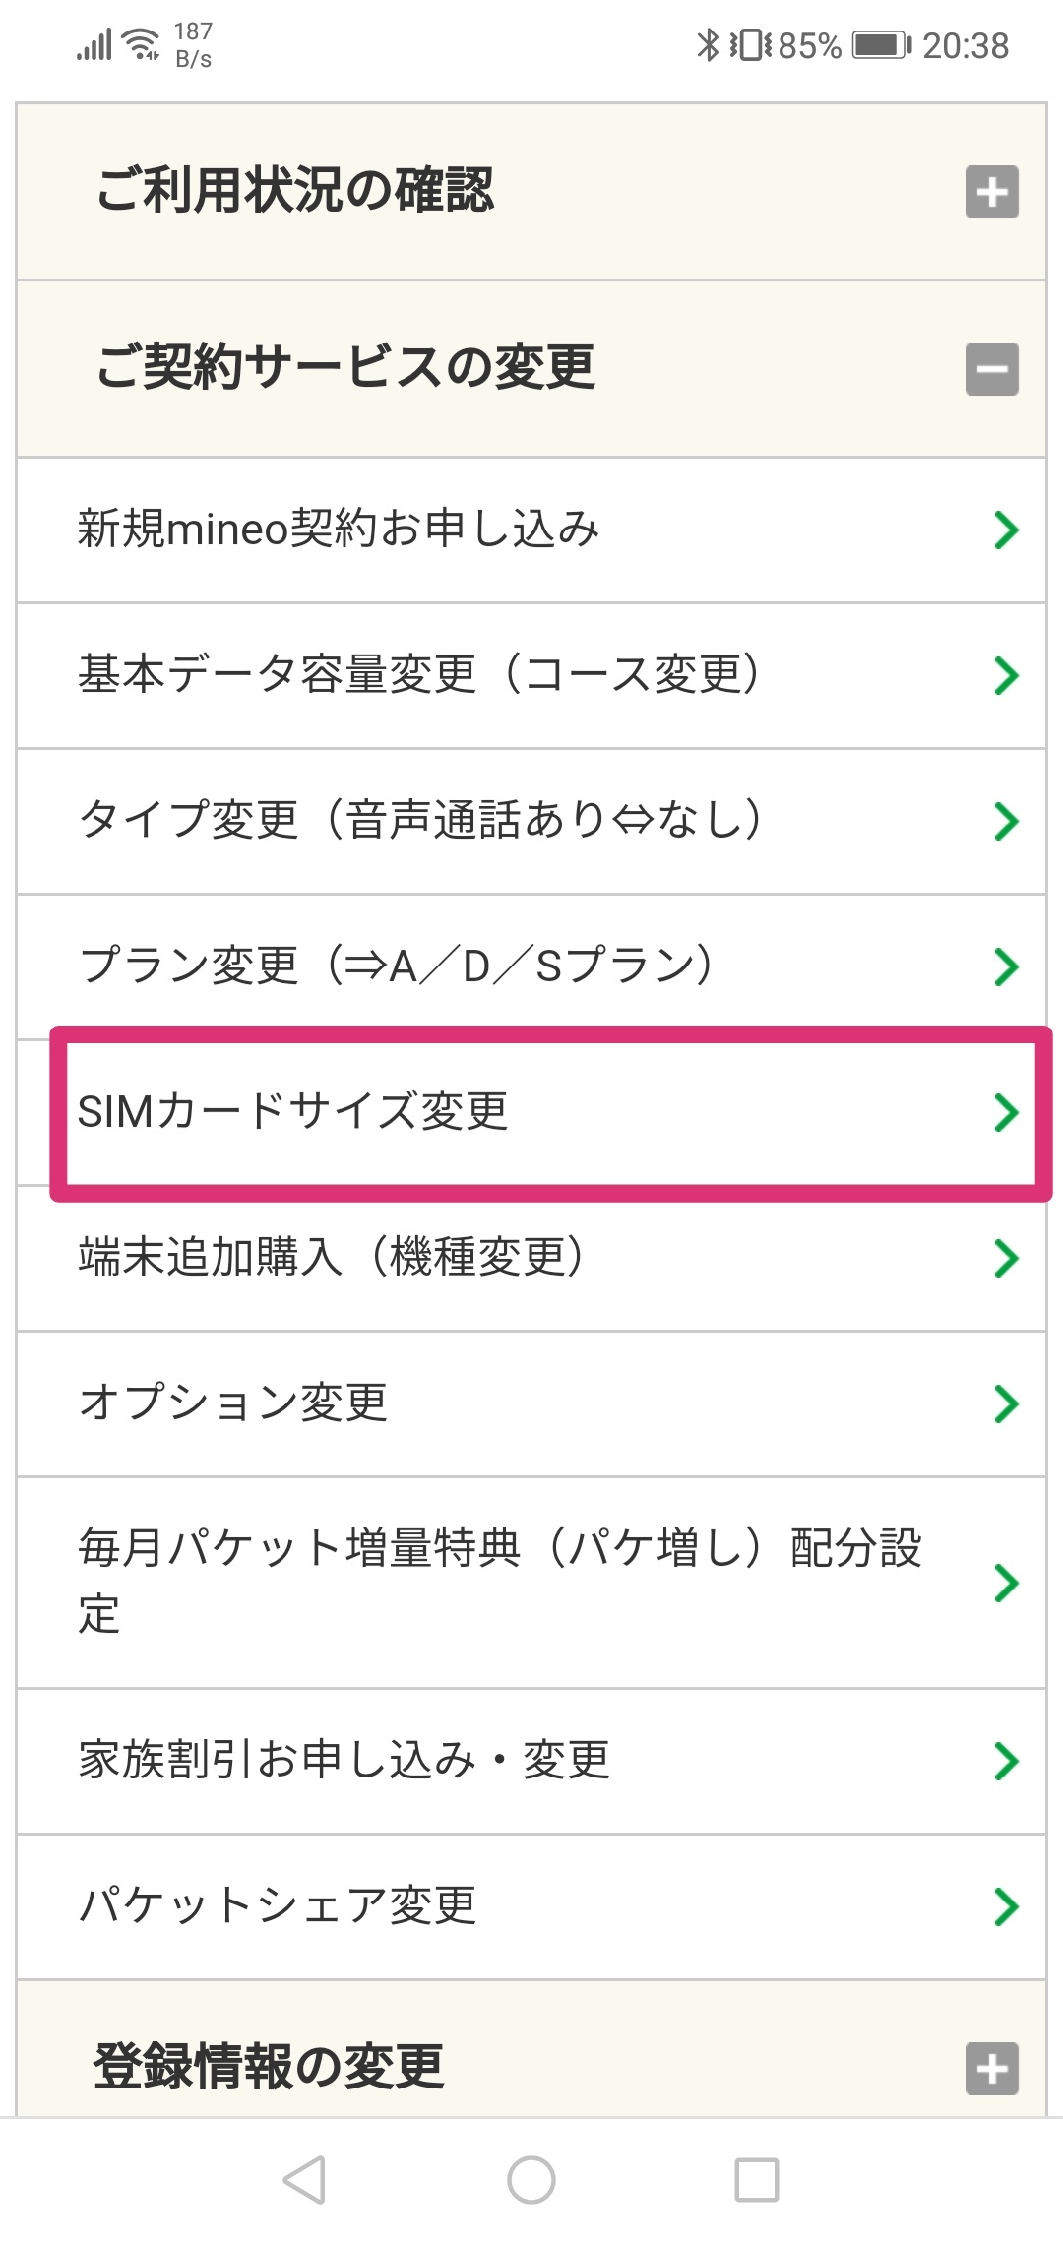Tap the ご利用状況の確認 header title

click(x=295, y=190)
